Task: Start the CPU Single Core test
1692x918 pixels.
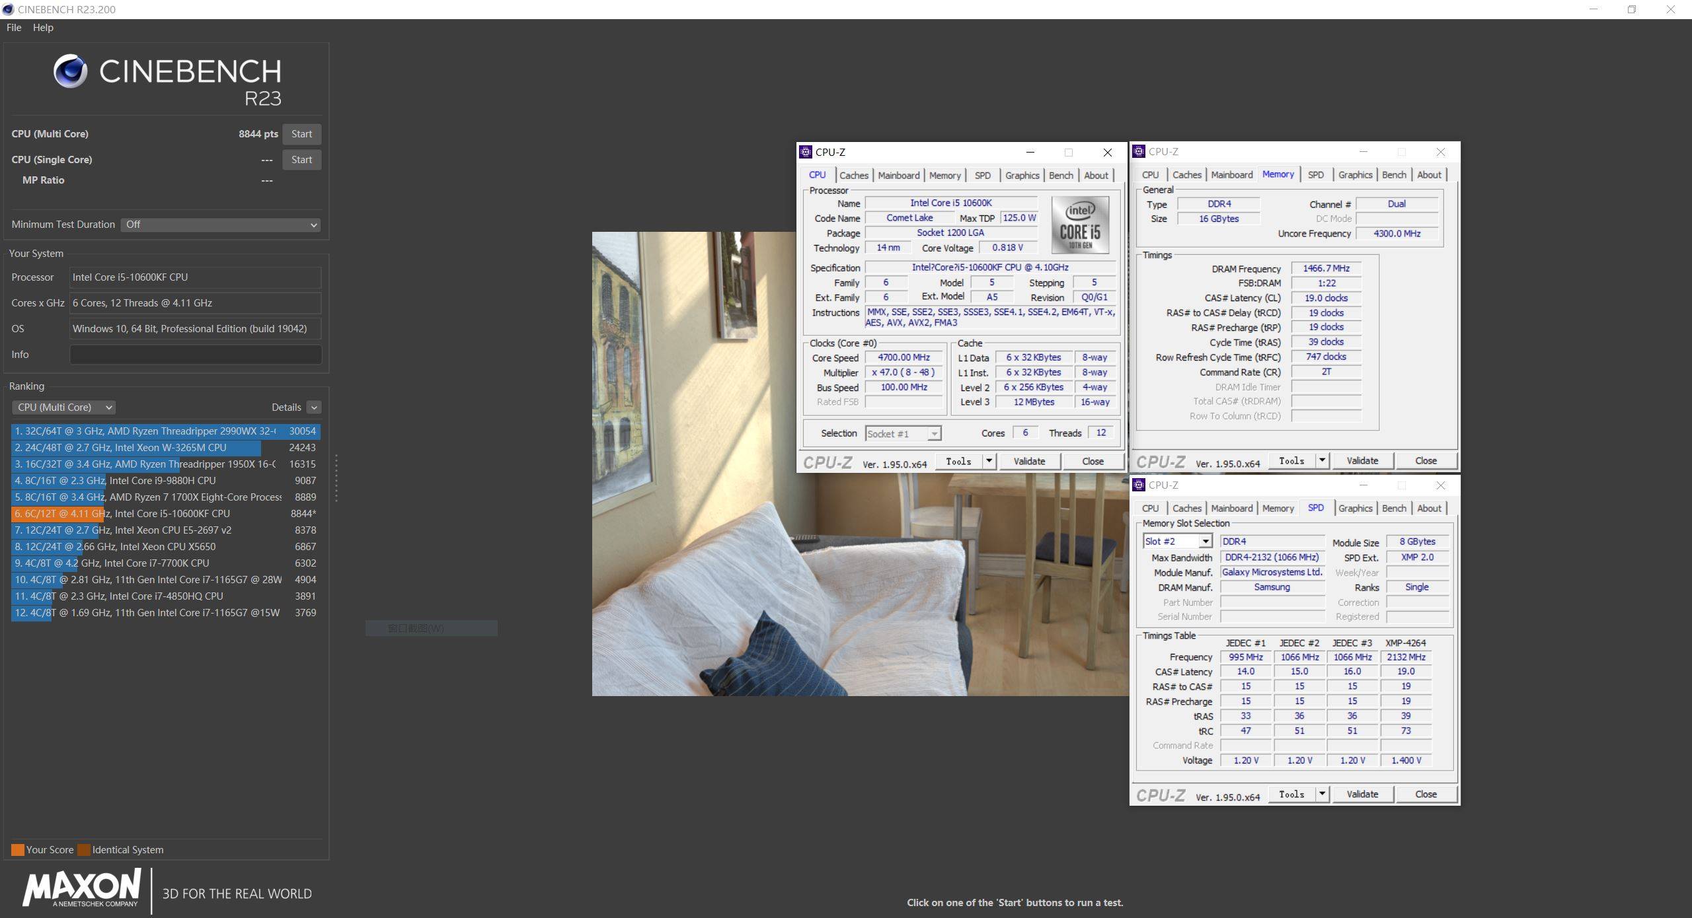Action: pos(301,160)
